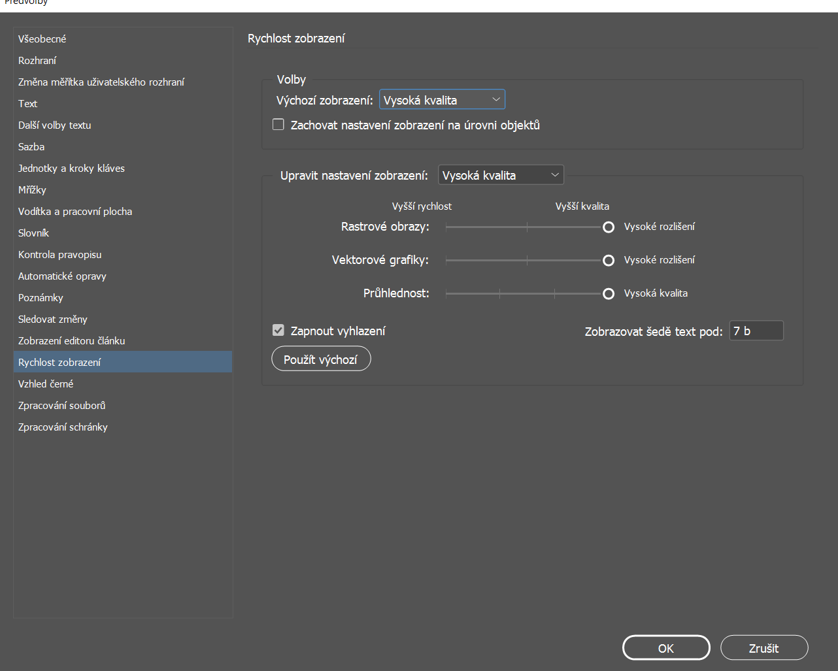This screenshot has width=838, height=671.
Task: Select the Text preferences category
Action: coord(27,103)
